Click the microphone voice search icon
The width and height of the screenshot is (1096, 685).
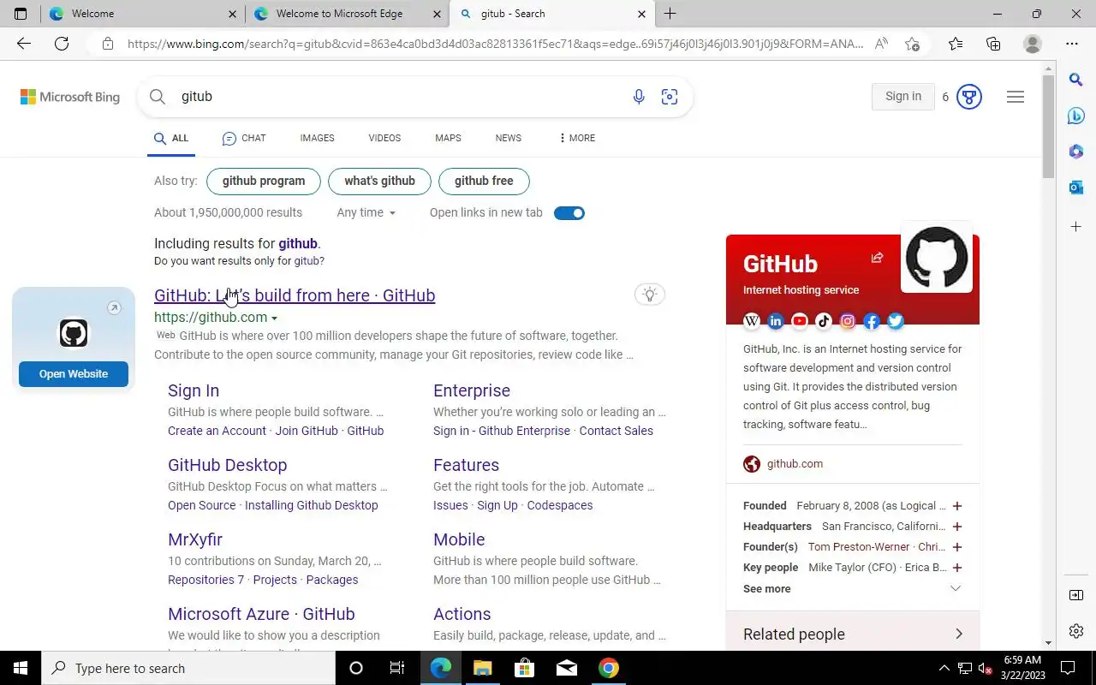coord(639,97)
